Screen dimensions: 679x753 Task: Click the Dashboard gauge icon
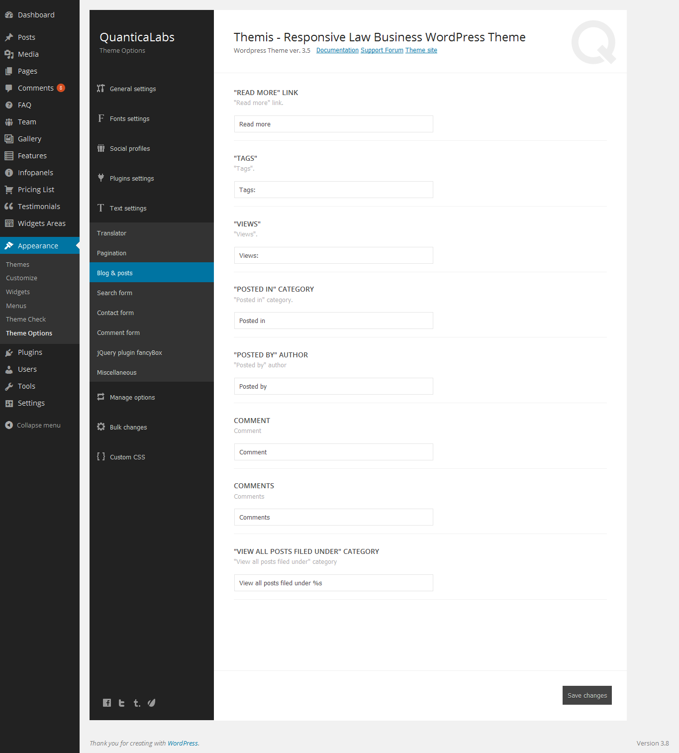pyautogui.click(x=9, y=15)
